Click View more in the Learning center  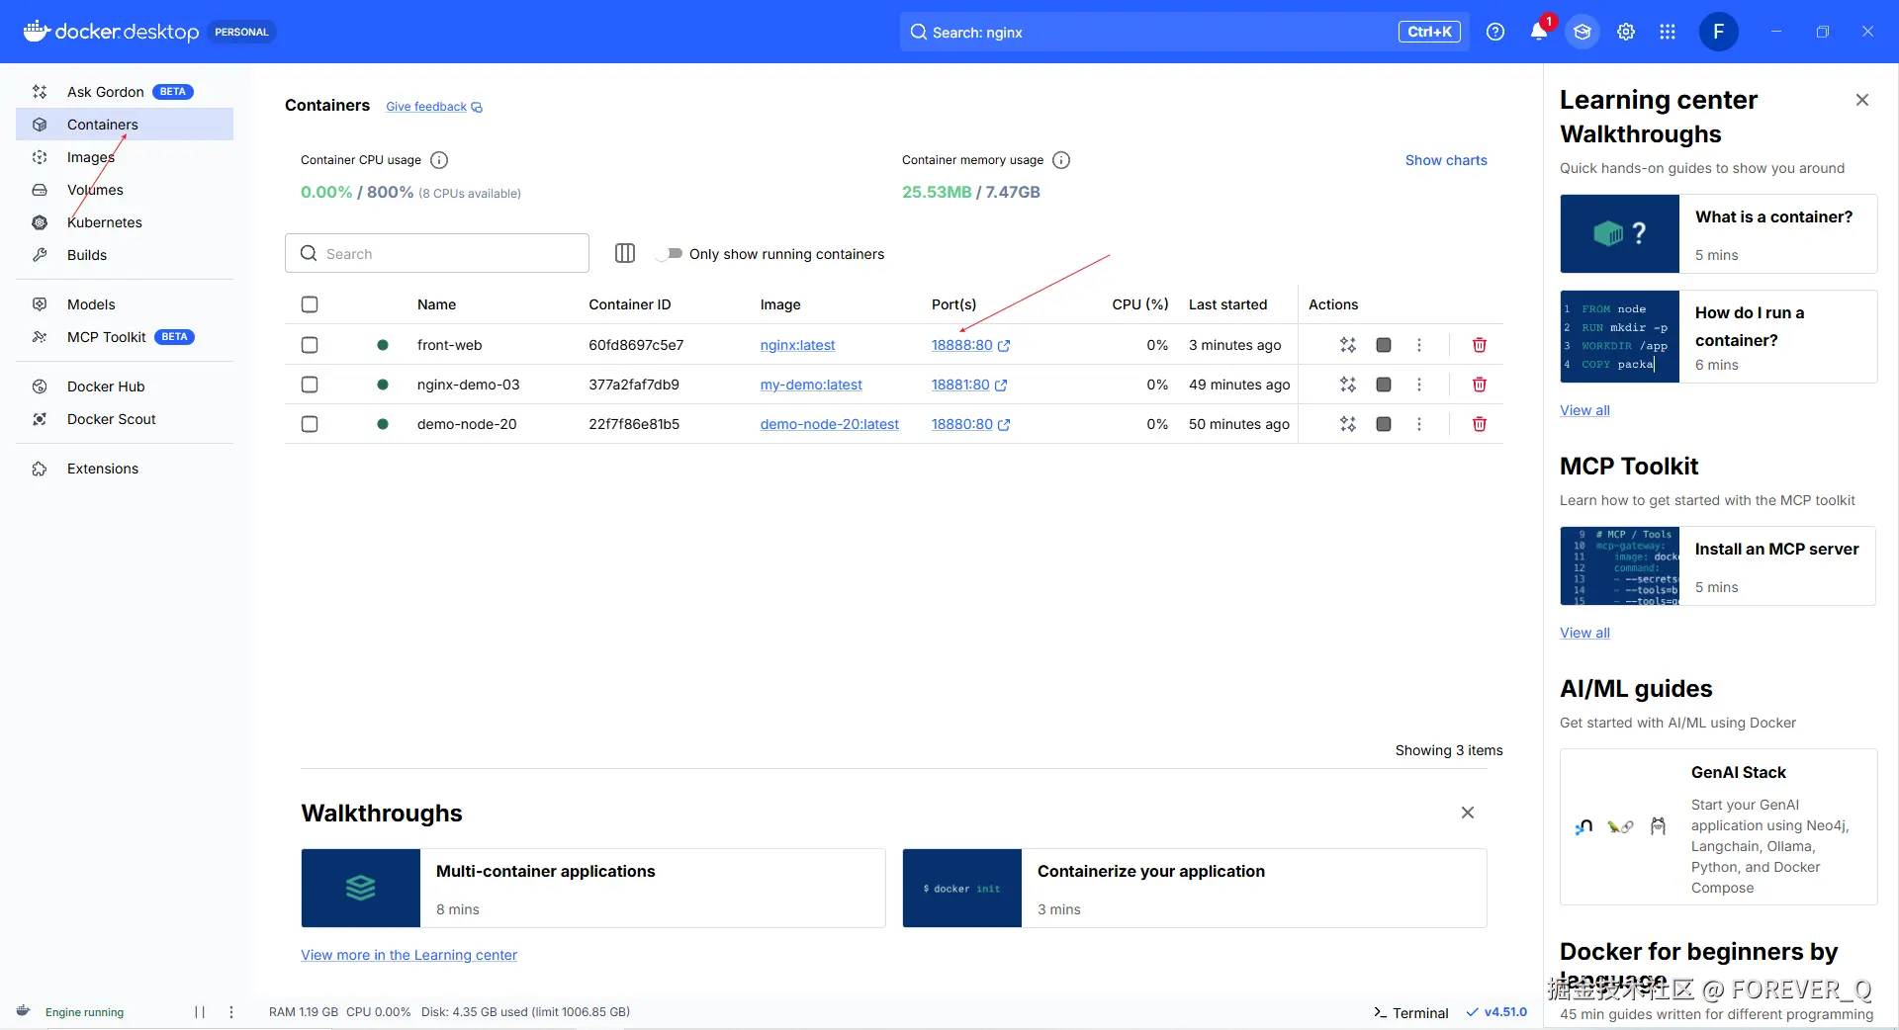point(409,955)
